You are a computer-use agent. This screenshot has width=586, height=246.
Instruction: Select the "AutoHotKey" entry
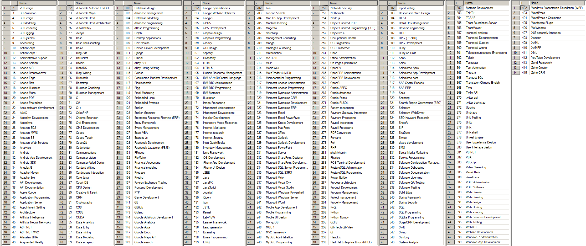(x=94, y=28)
